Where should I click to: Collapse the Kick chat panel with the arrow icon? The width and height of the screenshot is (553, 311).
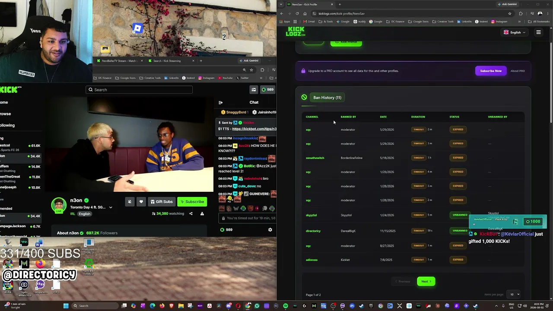click(220, 102)
